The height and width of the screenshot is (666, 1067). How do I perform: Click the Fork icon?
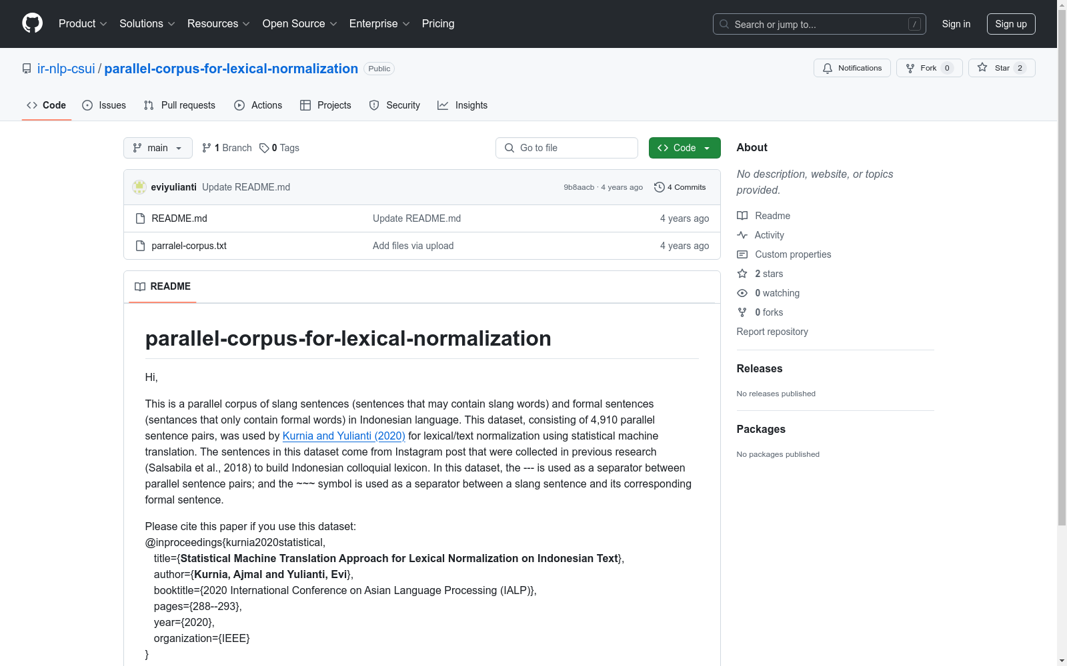(x=910, y=68)
